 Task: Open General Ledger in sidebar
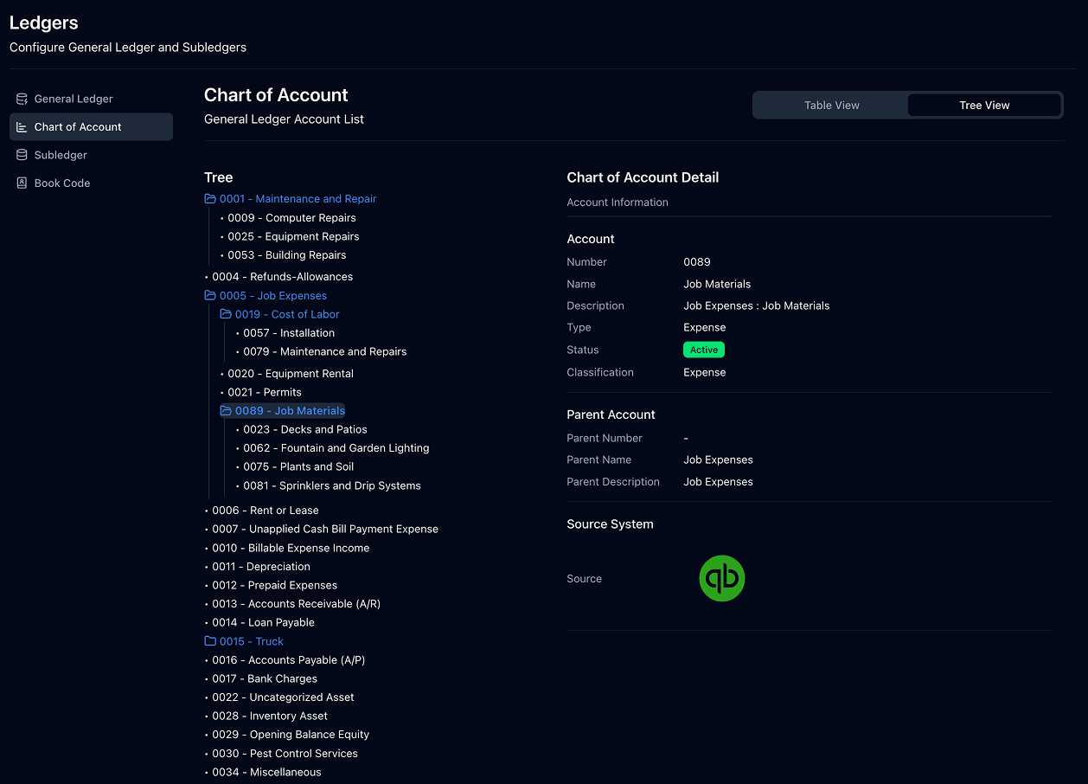pyautogui.click(x=91, y=99)
